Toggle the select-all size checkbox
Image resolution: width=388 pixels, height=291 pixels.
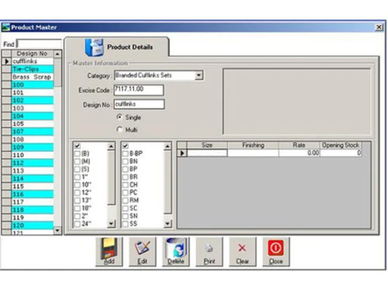pyautogui.click(x=77, y=146)
